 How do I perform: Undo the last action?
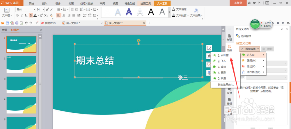(x=26, y=23)
